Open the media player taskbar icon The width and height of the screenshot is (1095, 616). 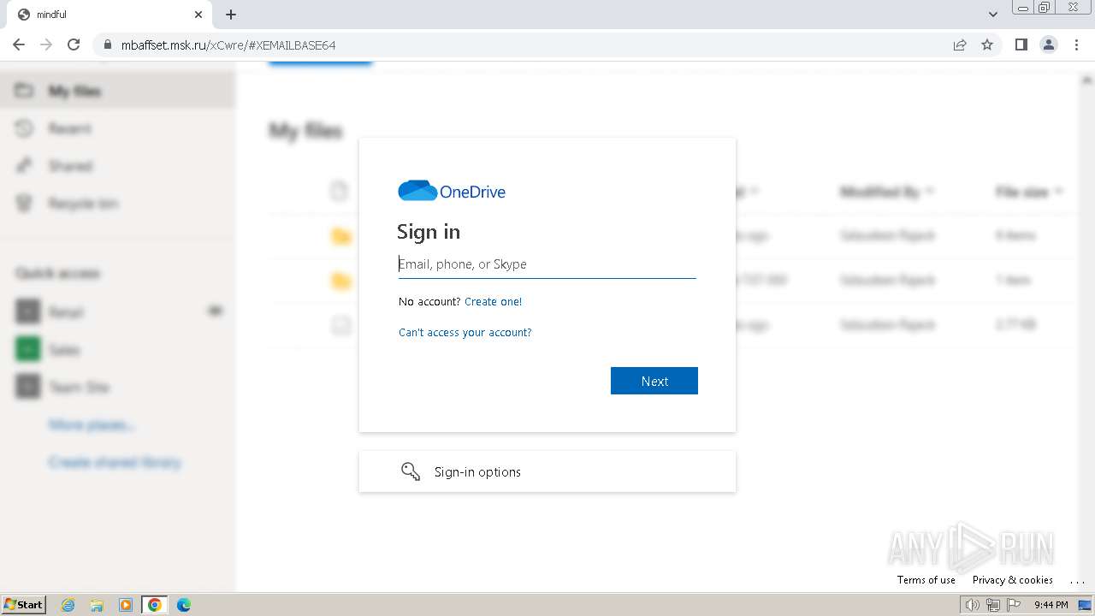click(126, 605)
